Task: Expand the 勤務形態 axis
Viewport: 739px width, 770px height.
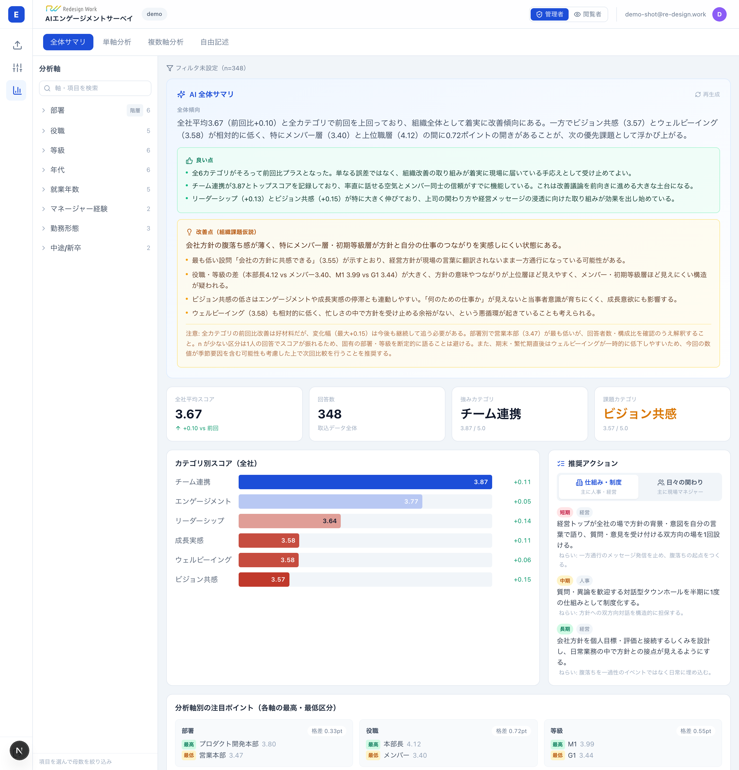Action: [95, 228]
